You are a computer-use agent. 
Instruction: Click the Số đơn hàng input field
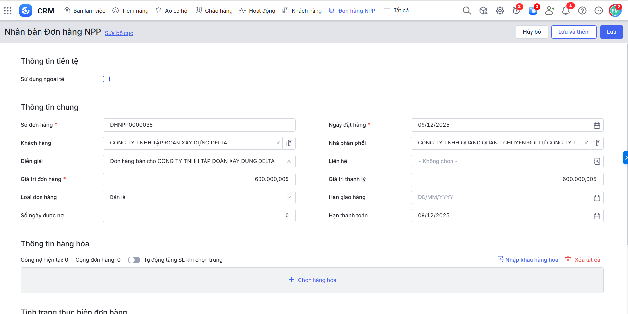[x=199, y=125]
